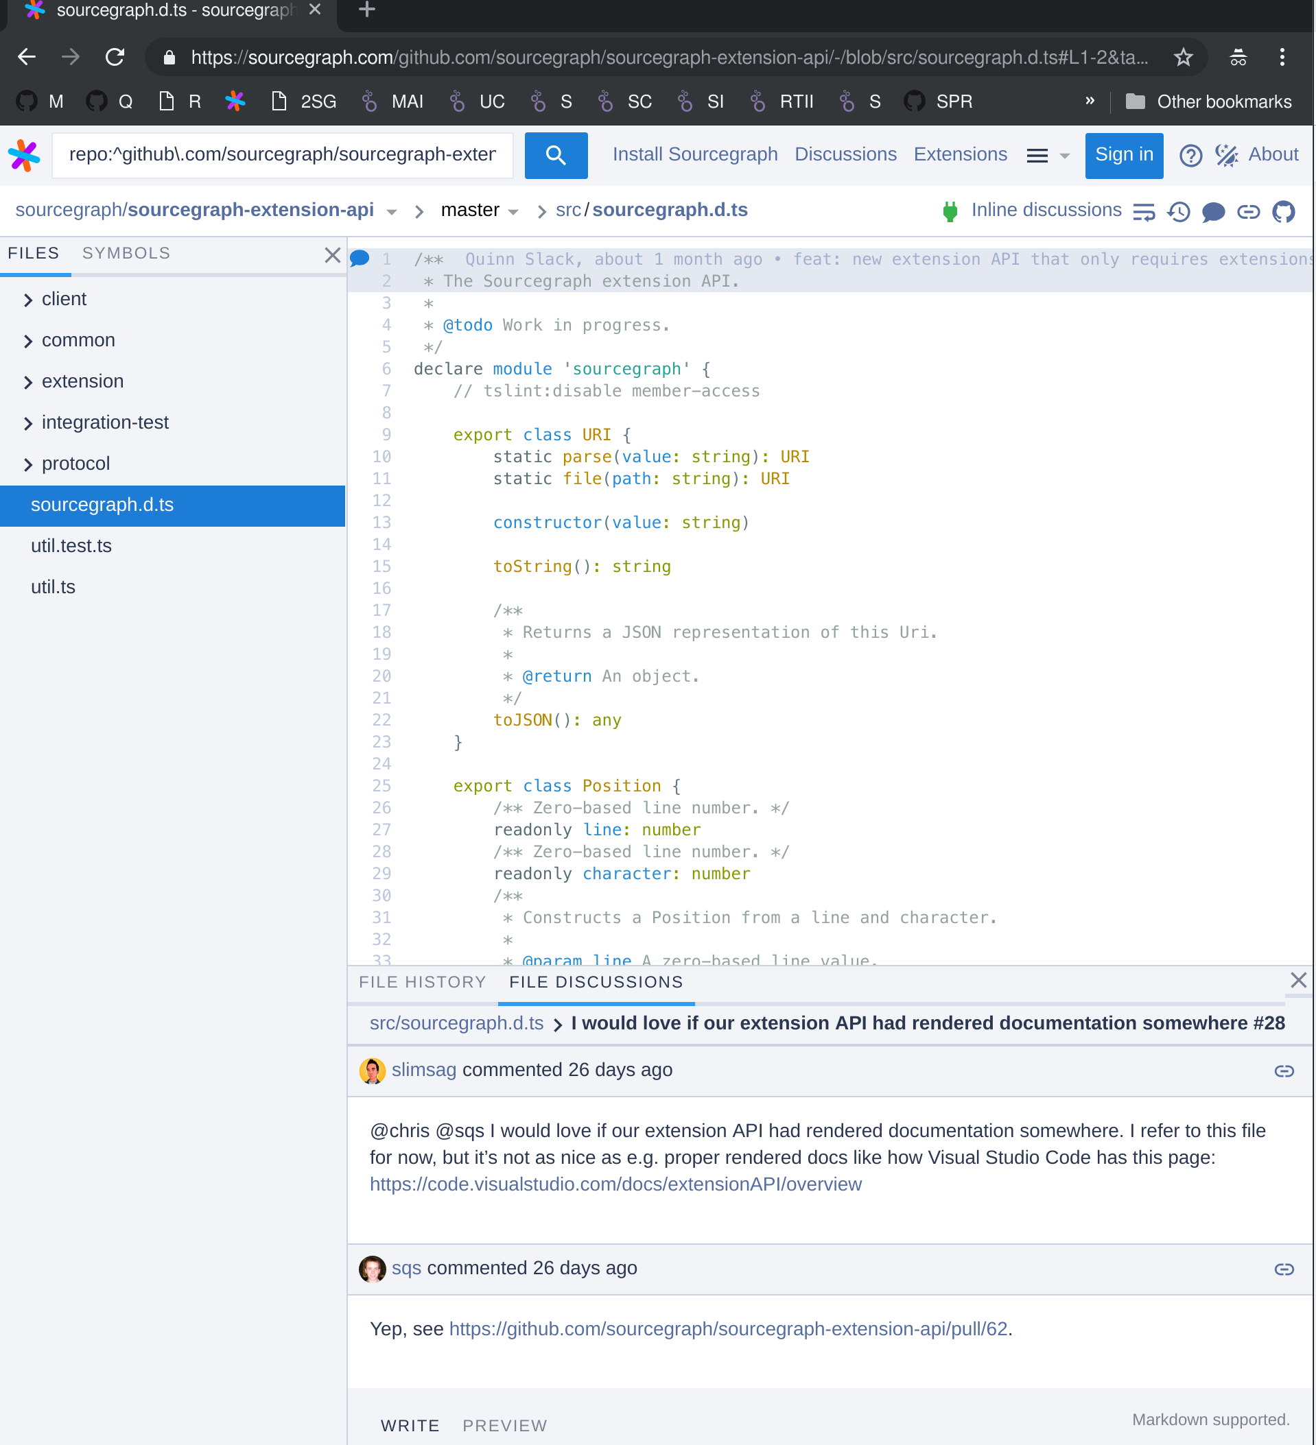
Task: Expand the extension folder
Action: click(29, 382)
